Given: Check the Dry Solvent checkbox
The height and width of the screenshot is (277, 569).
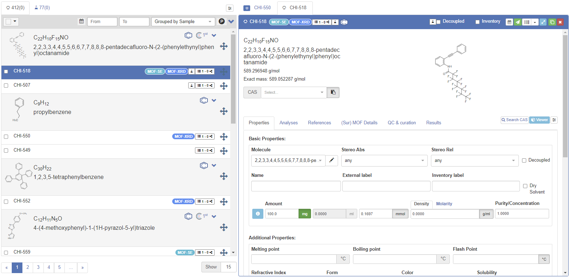Looking at the screenshot, I should (x=525, y=186).
